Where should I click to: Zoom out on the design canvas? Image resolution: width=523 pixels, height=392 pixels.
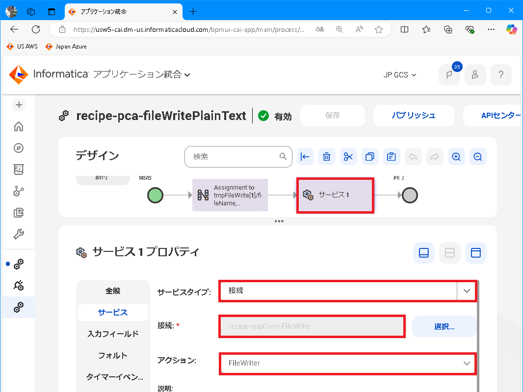(x=478, y=156)
